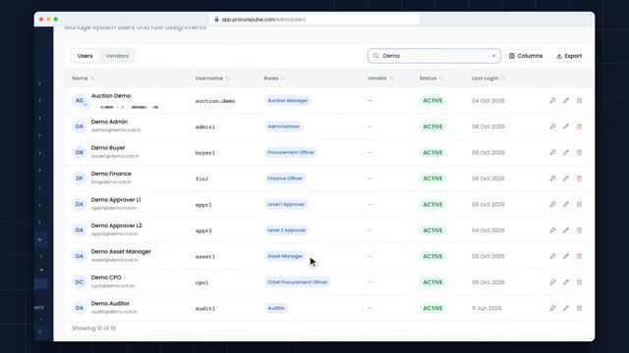Viewport: 629px width, 353px height.
Task: Select the Administrator role badge
Action: [x=284, y=126]
